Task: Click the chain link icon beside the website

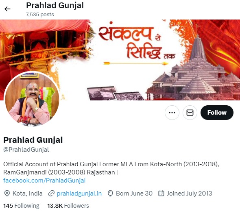Action: click(x=51, y=194)
